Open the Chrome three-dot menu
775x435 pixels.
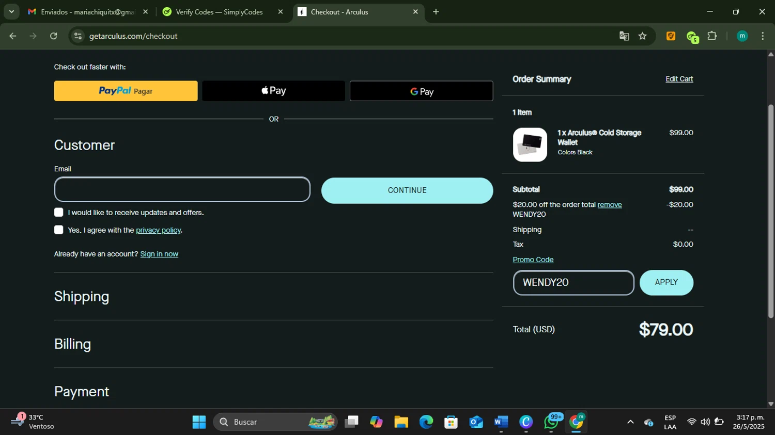tap(763, 36)
